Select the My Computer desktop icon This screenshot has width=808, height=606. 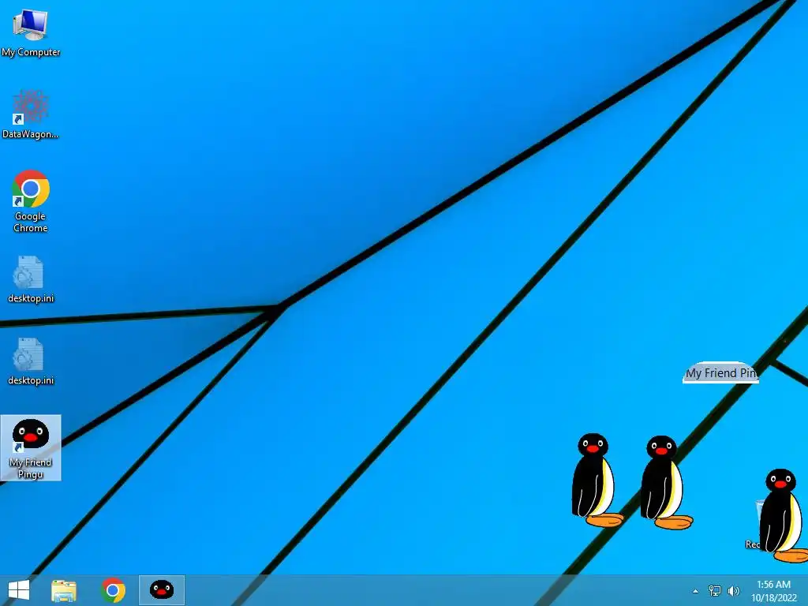31,32
